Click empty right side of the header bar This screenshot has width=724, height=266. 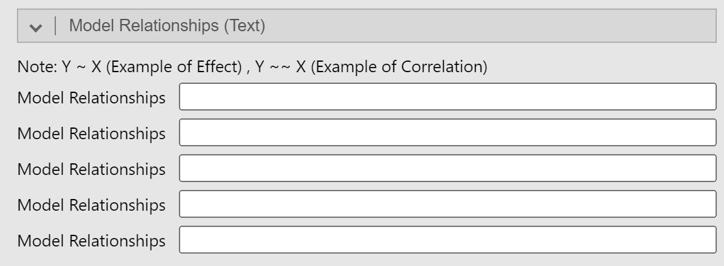[x=520, y=27]
